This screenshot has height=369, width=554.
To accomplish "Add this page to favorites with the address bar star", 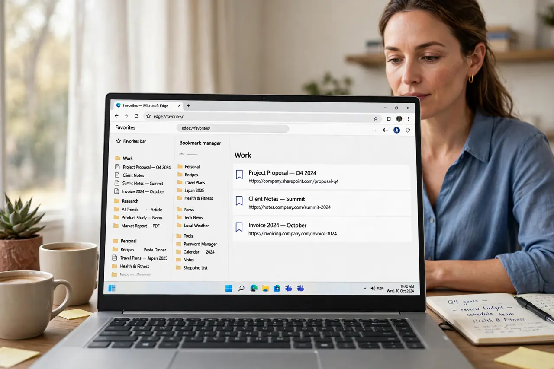I will [376, 118].
